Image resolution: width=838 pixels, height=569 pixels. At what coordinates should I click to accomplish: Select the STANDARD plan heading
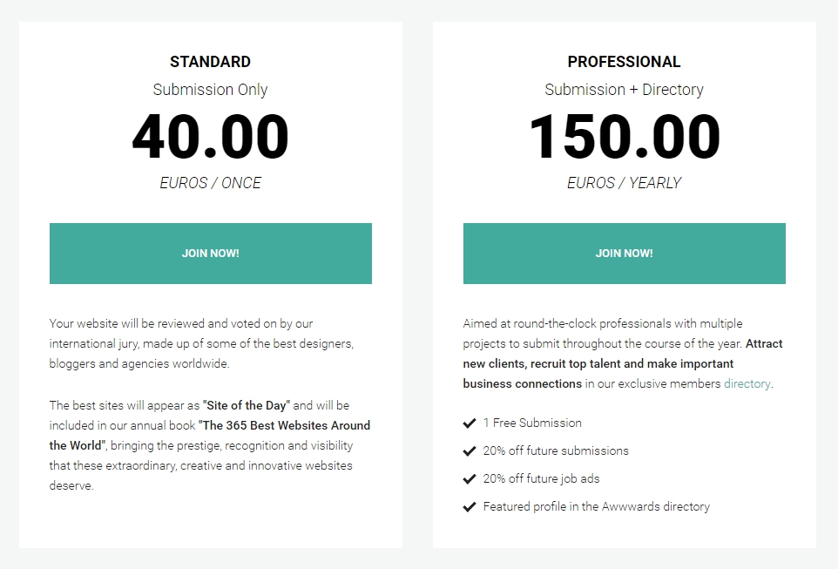(210, 62)
